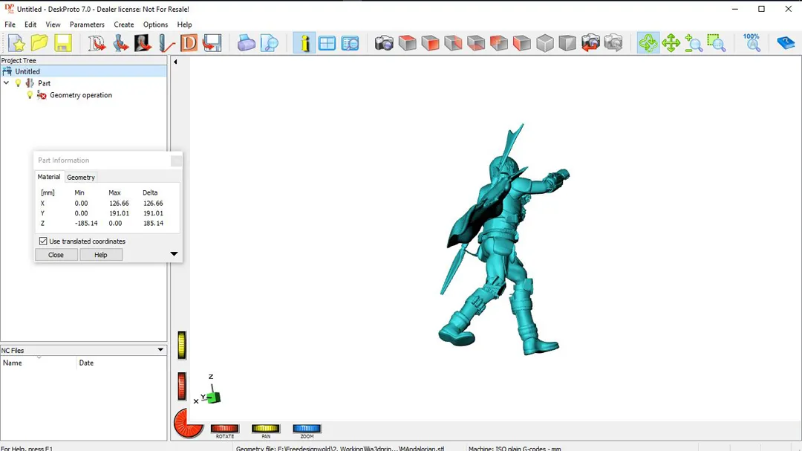Toggle the Geometry operation visibility lightbulb
The width and height of the screenshot is (802, 451).
click(x=30, y=94)
